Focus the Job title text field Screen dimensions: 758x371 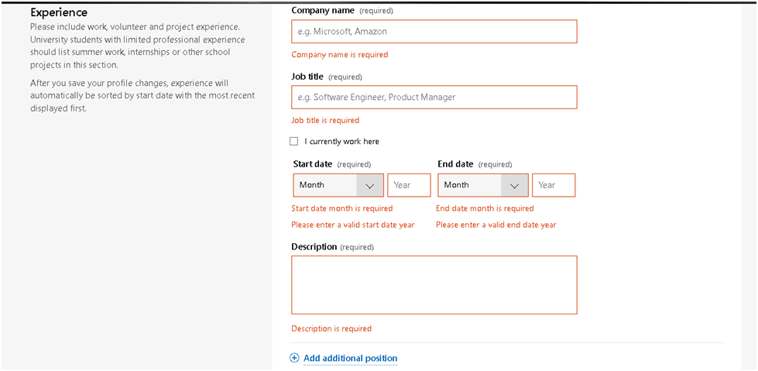point(434,98)
